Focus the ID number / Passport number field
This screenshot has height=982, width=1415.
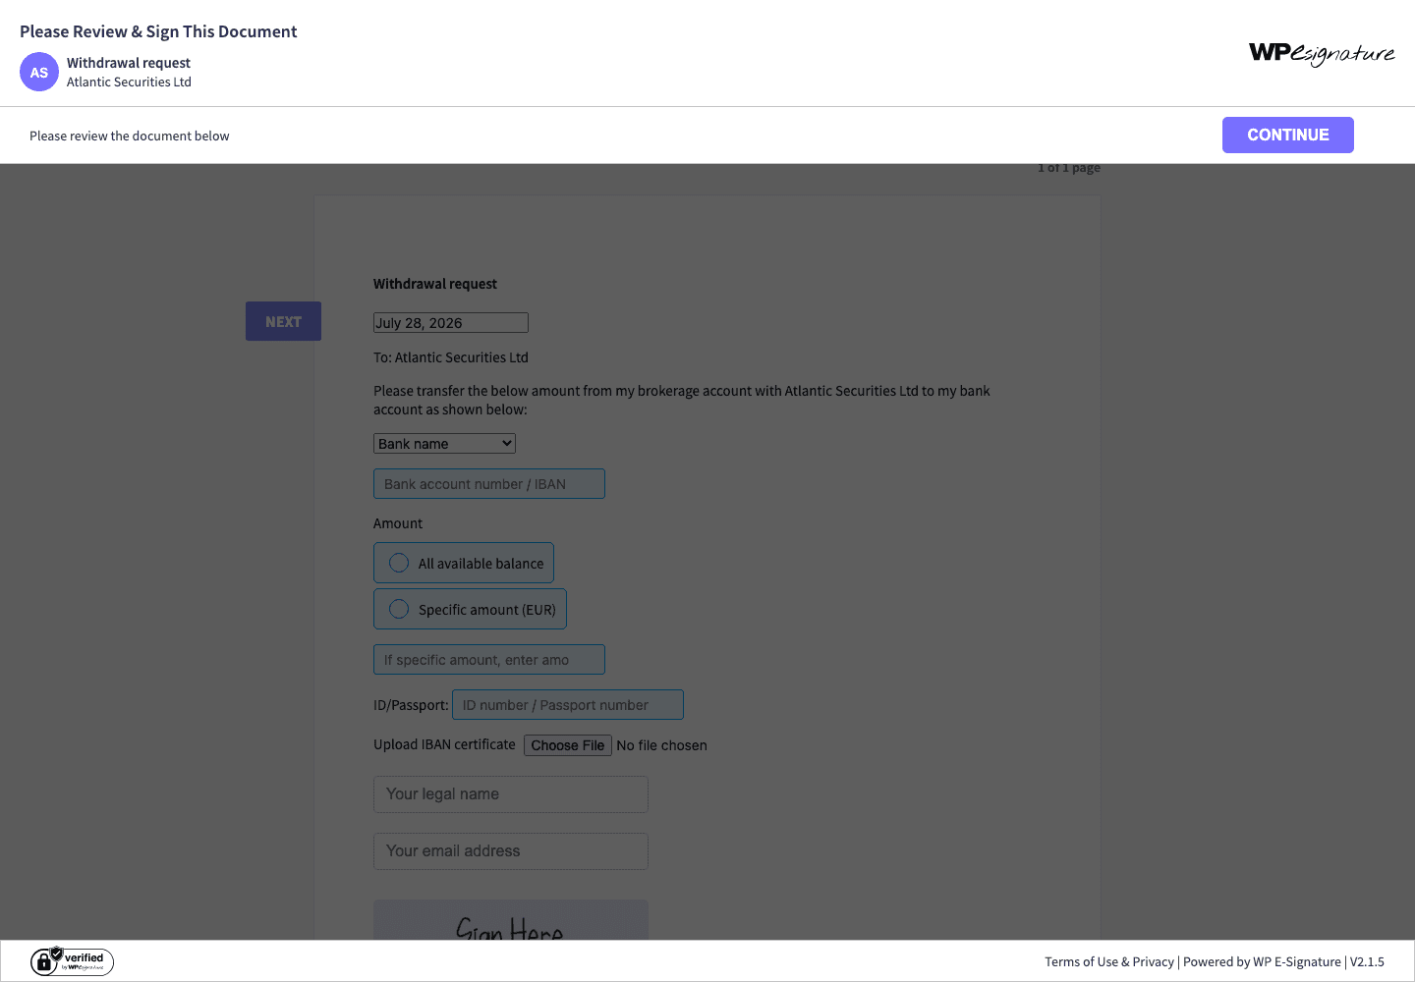pos(568,705)
